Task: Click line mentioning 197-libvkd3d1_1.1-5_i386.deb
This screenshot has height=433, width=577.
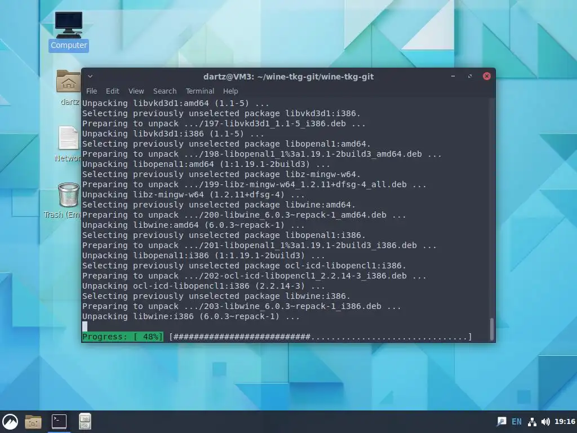Action: 224,123
